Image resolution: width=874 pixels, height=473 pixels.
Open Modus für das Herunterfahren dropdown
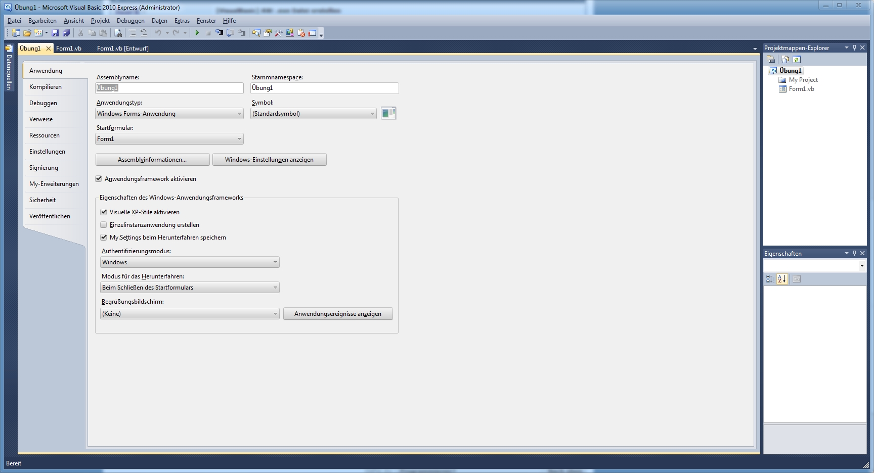[x=190, y=288]
